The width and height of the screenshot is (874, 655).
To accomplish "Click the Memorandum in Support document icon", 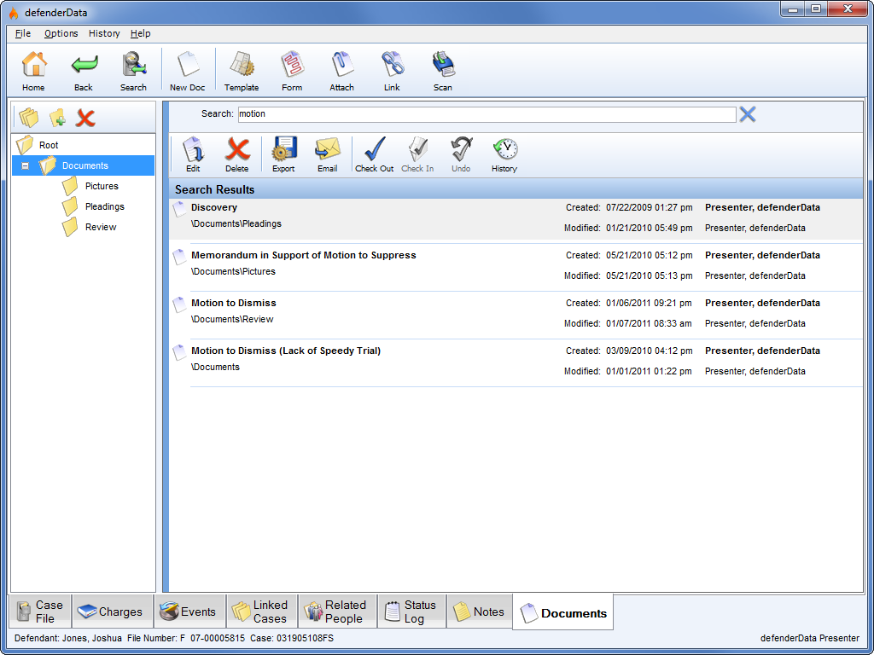I will click(x=179, y=257).
